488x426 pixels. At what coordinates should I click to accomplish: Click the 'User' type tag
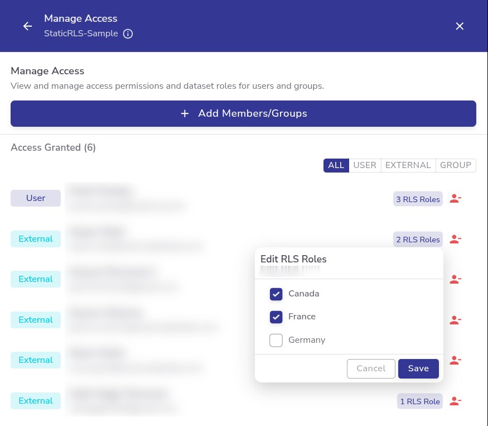point(36,198)
